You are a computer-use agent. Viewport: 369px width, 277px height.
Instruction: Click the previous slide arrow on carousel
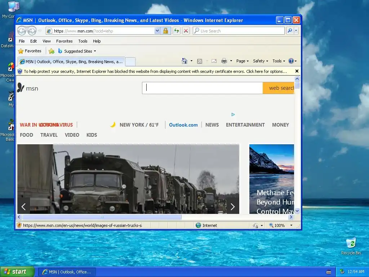click(x=23, y=207)
